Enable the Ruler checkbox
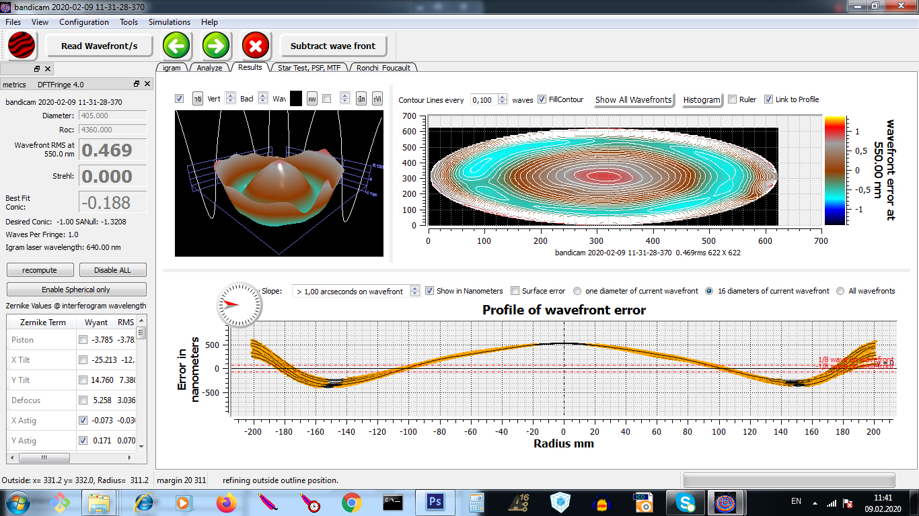Image resolution: width=919 pixels, height=516 pixels. pos(733,99)
